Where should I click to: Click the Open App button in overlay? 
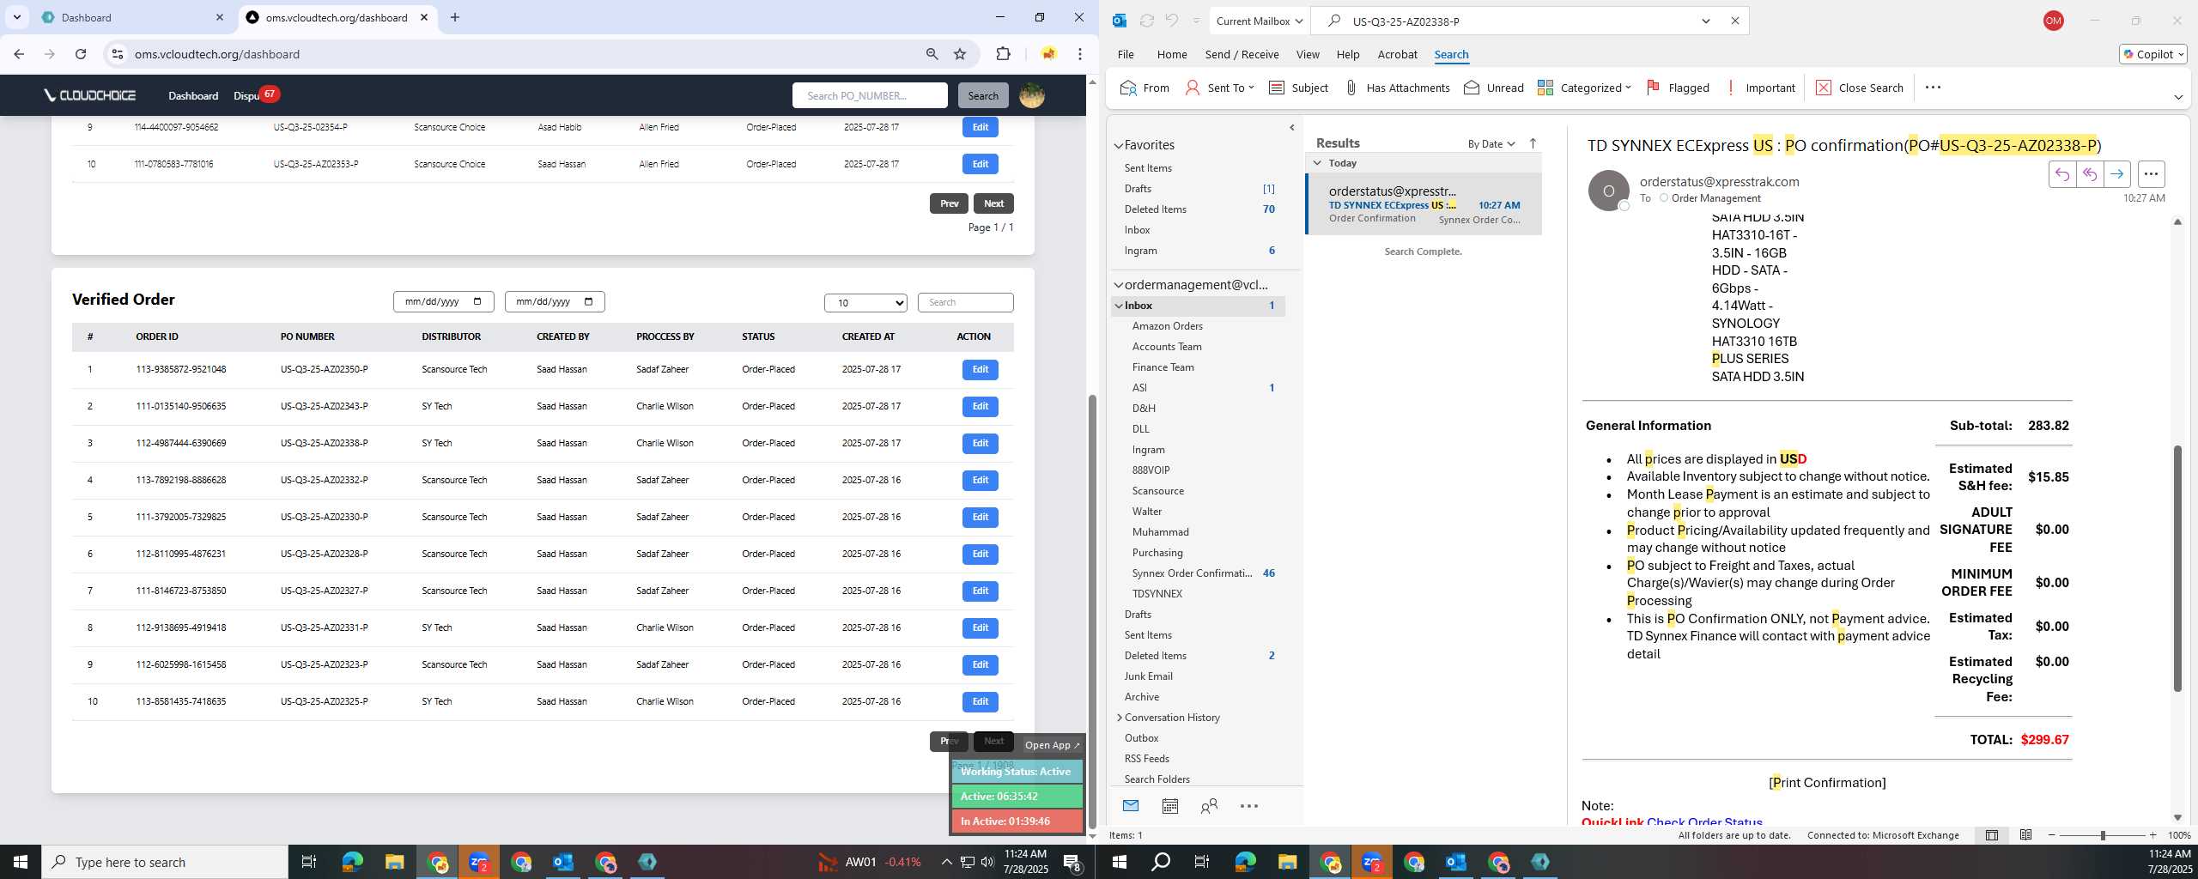coord(1052,745)
